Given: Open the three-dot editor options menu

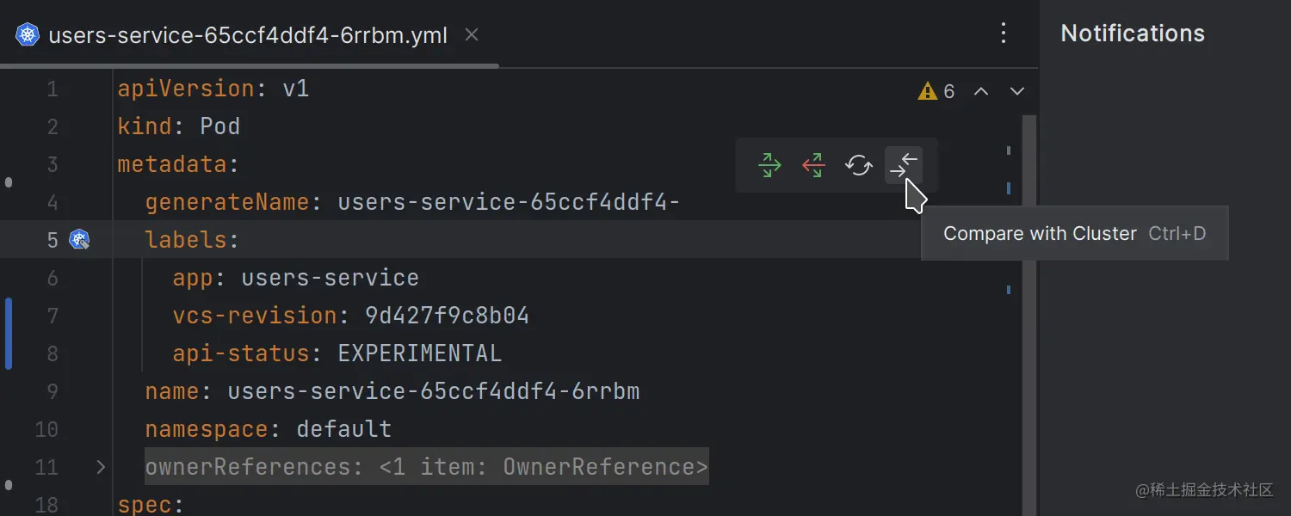Looking at the screenshot, I should coord(1004,33).
